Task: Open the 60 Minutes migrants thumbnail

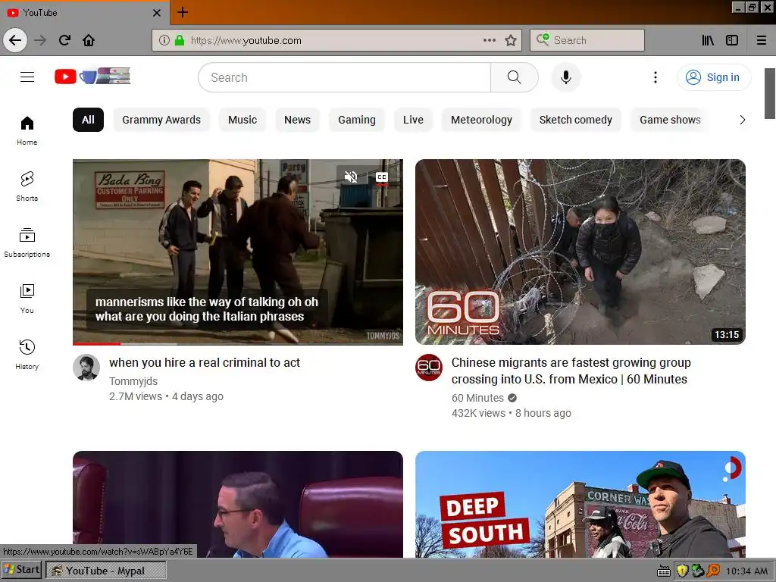Action: (x=580, y=252)
